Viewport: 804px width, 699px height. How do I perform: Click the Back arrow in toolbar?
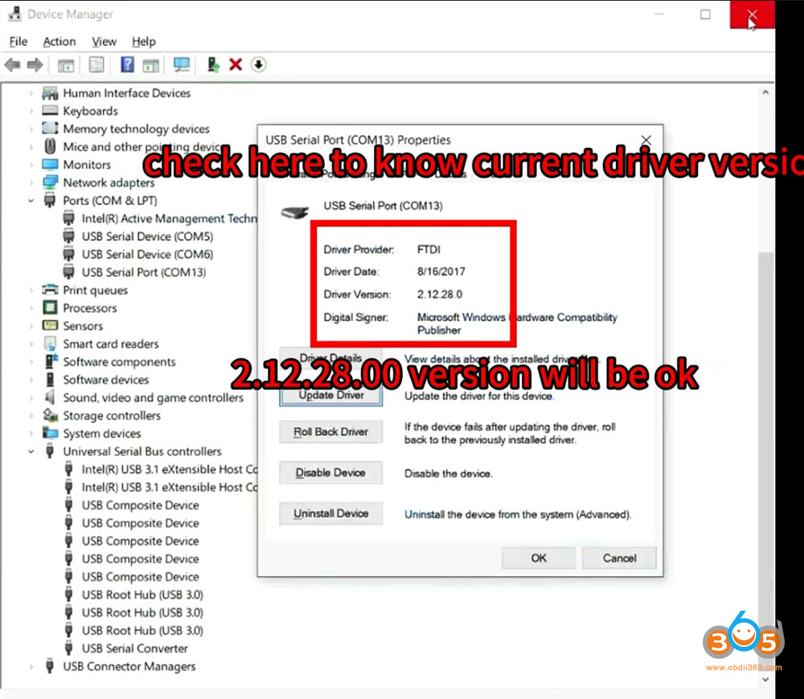(12, 65)
